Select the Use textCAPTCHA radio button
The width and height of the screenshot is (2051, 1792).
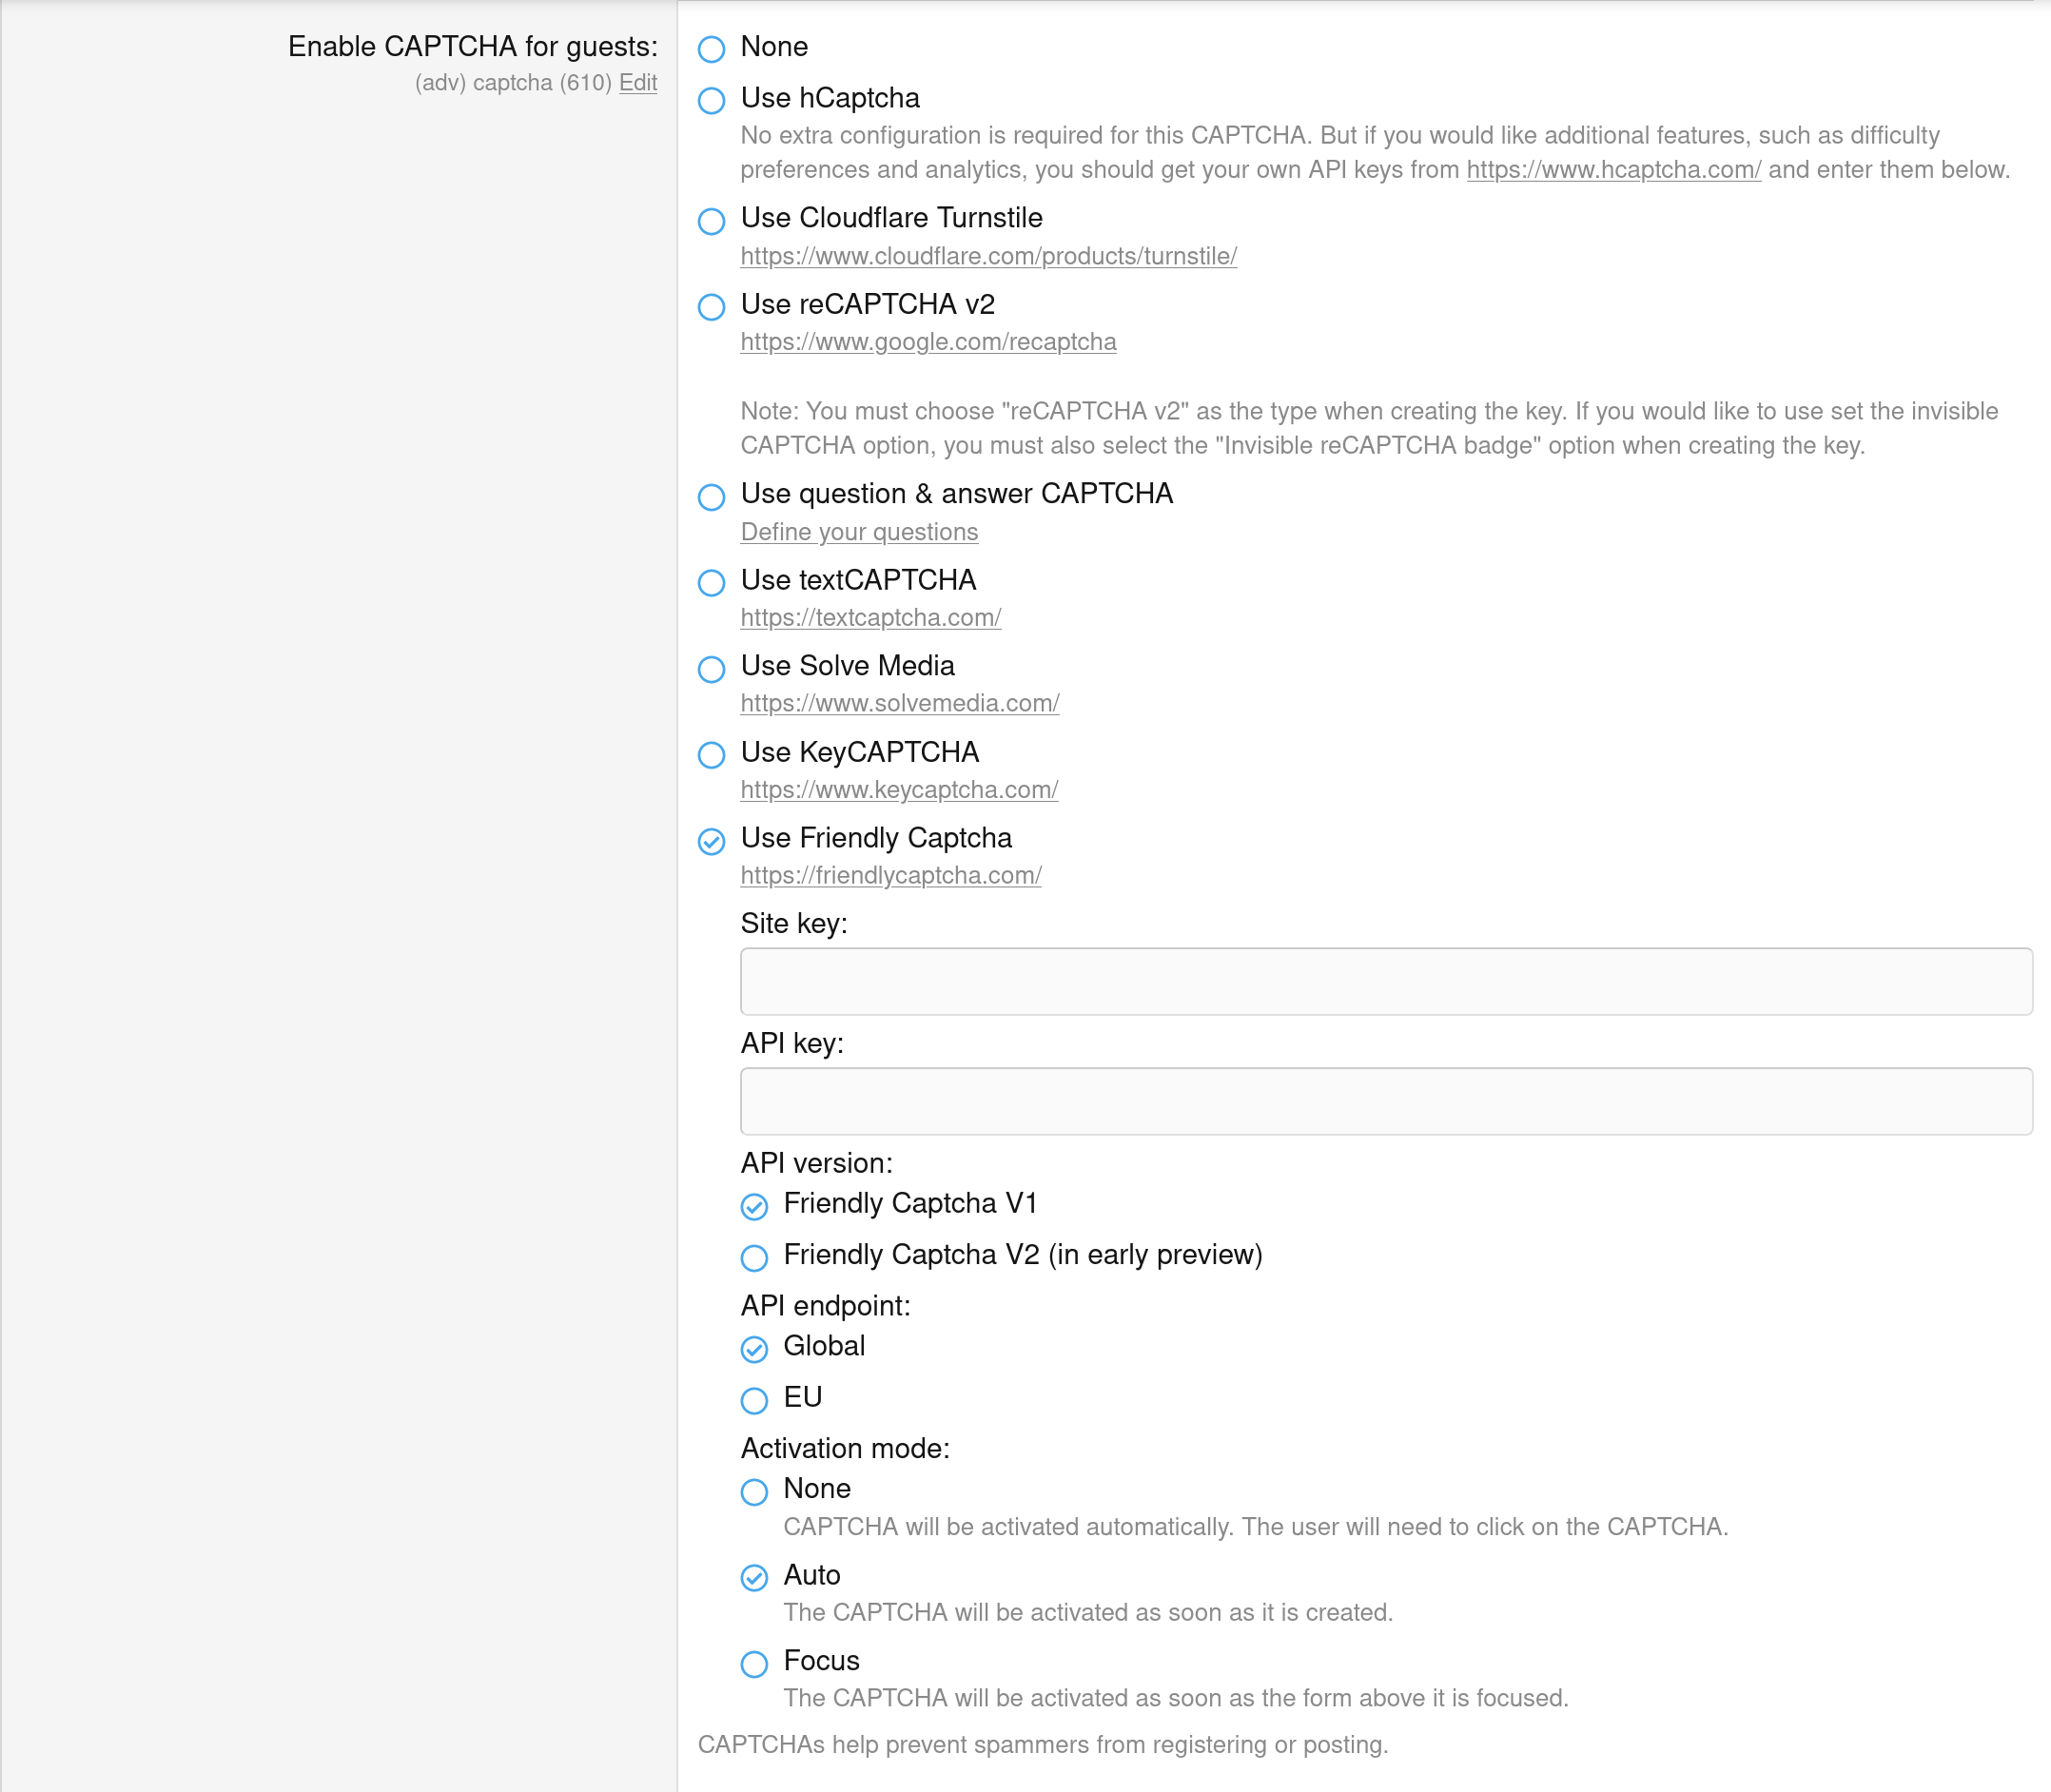pyautogui.click(x=711, y=582)
